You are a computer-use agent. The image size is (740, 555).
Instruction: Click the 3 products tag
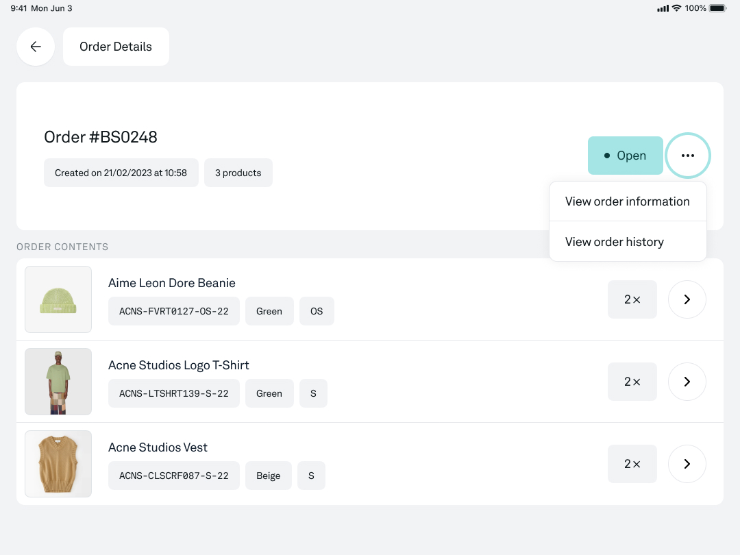pyautogui.click(x=238, y=173)
